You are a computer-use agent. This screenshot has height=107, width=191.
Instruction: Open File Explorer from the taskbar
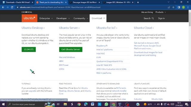pyautogui.click(x=65, y=104)
